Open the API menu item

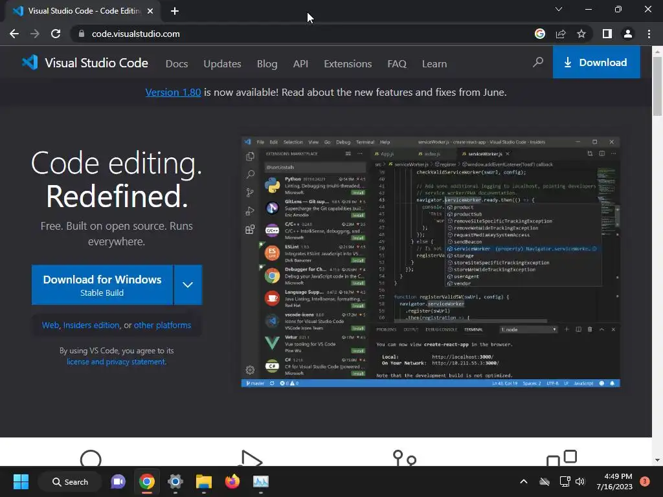(x=300, y=64)
